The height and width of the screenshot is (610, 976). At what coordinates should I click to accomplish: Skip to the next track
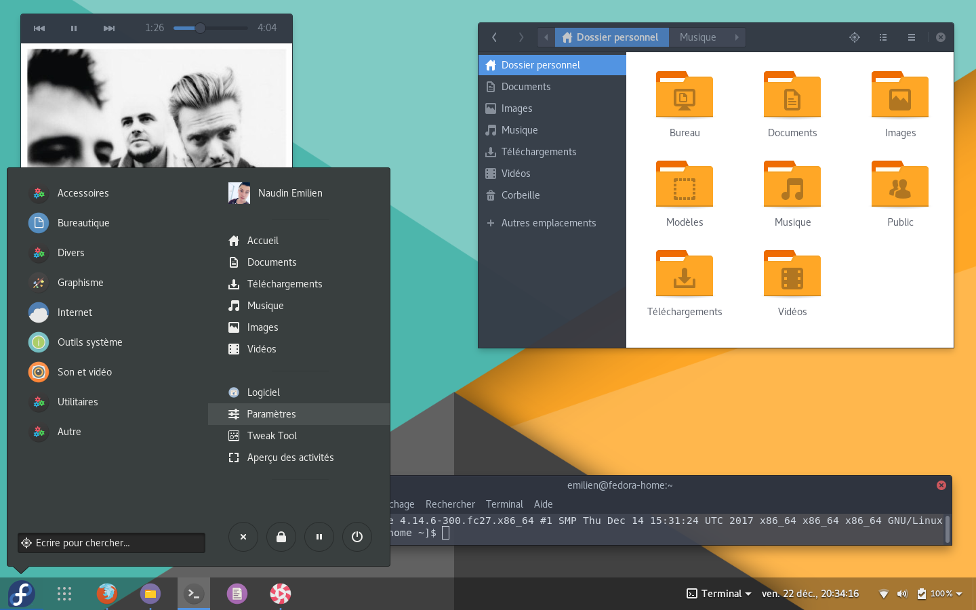point(109,28)
